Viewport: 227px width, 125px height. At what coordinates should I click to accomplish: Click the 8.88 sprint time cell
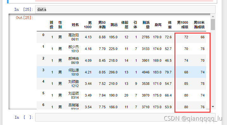pyautogui.click(x=102, y=37)
